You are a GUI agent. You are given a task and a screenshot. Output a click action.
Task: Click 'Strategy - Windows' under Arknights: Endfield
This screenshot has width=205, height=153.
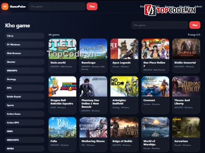pyautogui.click(x=121, y=108)
